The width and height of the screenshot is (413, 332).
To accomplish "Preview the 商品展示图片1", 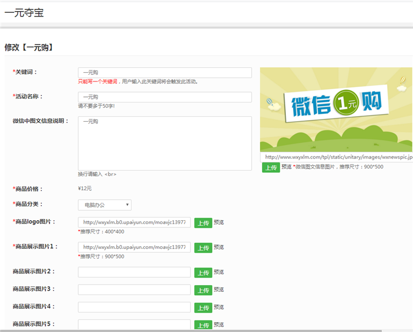I will (219, 247).
